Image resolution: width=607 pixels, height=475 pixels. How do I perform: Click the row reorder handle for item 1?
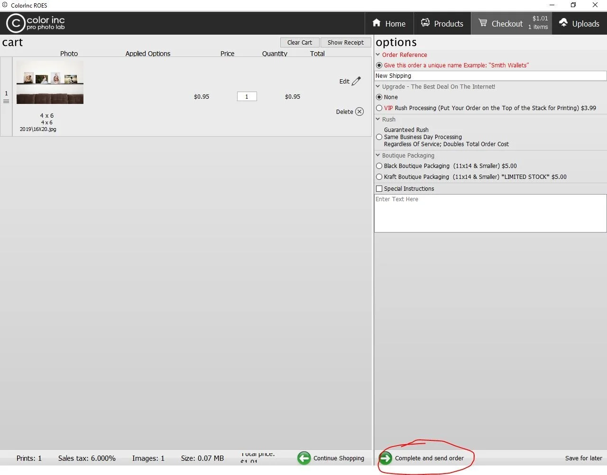(6, 101)
